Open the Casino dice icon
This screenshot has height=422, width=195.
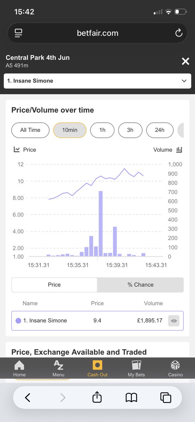tap(175, 365)
